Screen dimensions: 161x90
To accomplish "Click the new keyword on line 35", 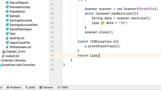I will (x=119, y=9).
